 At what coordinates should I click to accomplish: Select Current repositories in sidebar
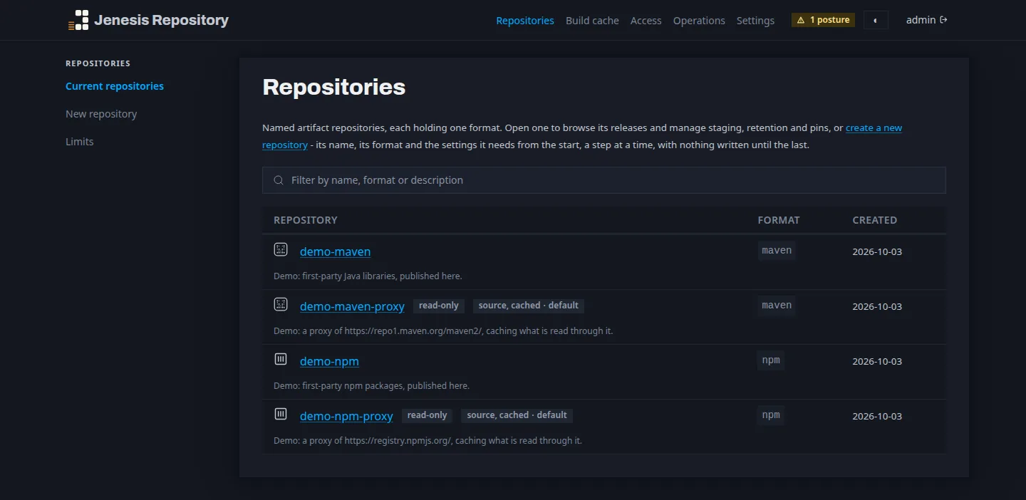(115, 86)
